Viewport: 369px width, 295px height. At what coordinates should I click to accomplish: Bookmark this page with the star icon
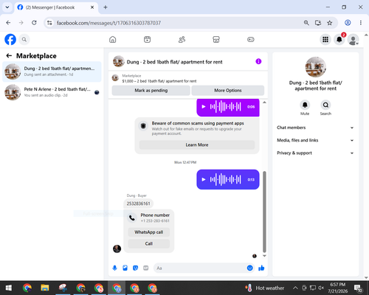pyautogui.click(x=330, y=23)
